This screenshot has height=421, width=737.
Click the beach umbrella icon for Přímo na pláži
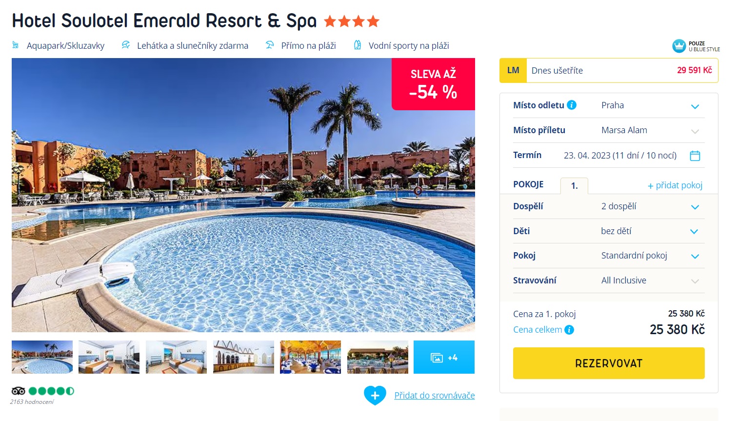270,45
